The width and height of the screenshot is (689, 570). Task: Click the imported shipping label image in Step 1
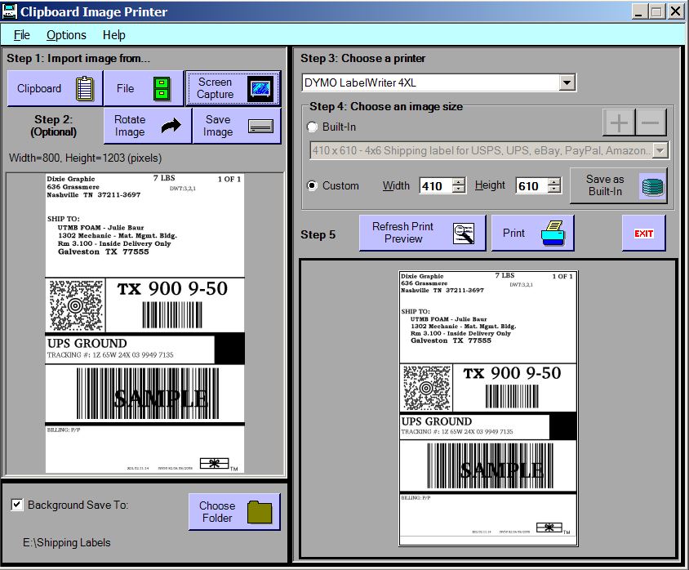click(145, 323)
